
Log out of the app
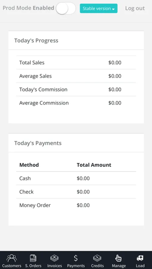[x=135, y=8]
